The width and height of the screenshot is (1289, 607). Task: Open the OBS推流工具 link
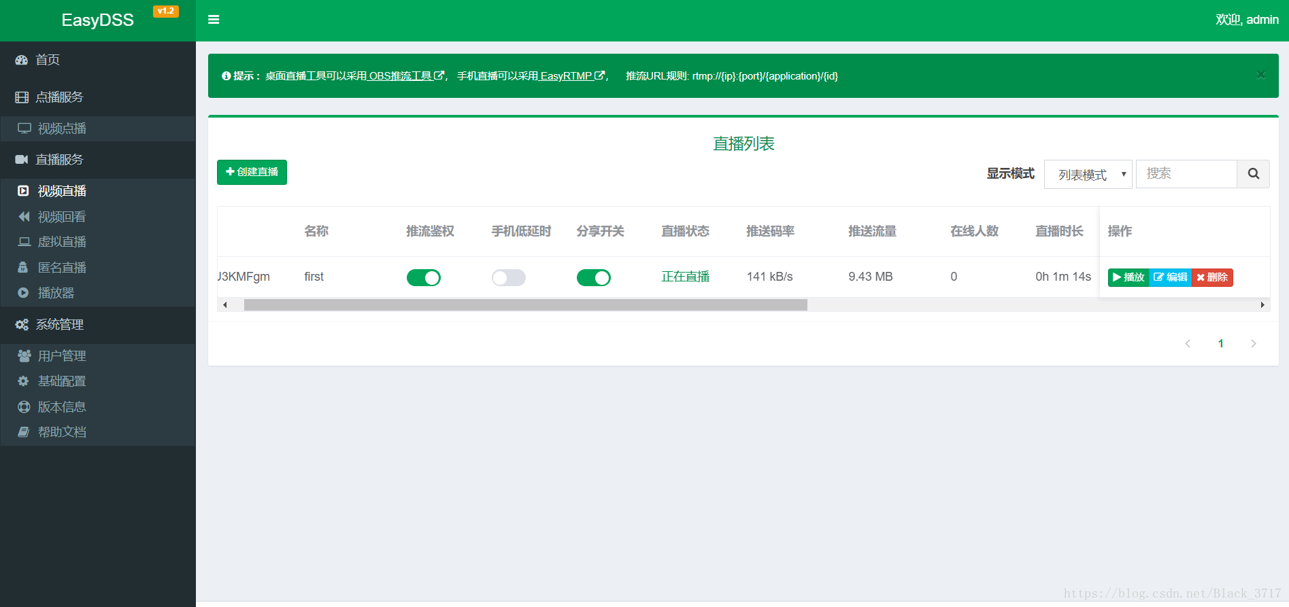coord(406,76)
